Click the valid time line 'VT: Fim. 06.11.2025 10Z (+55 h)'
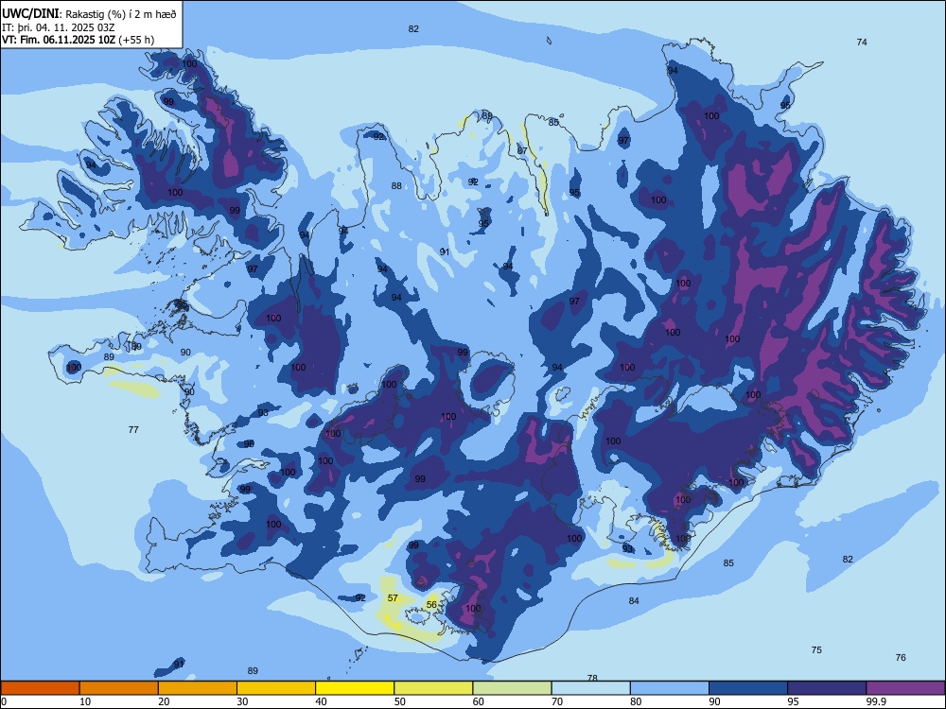The width and height of the screenshot is (946, 709). [x=78, y=40]
